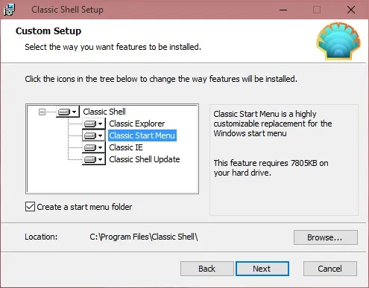Close the Classic Shell Setup window
The height and width of the screenshot is (288, 369).
tap(351, 10)
